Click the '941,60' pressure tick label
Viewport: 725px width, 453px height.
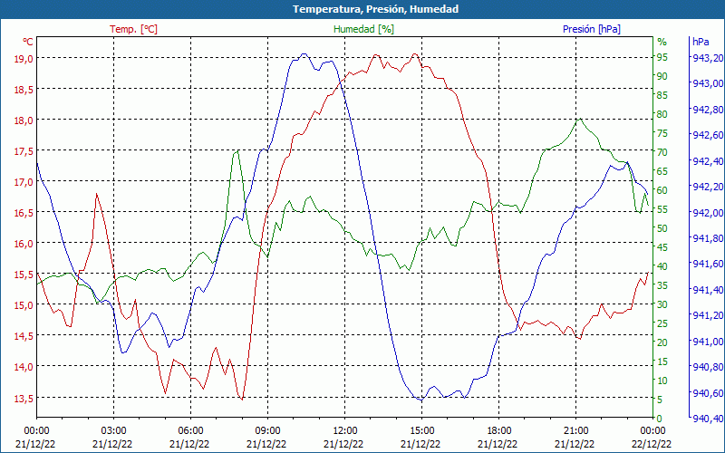coord(708,264)
